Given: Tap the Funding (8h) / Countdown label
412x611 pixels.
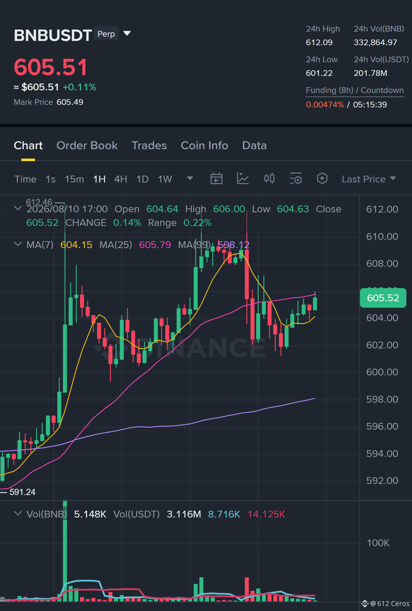Looking at the screenshot, I should 355,90.
